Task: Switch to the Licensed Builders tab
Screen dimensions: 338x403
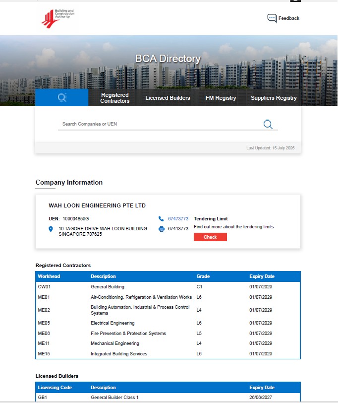Action: tap(168, 98)
